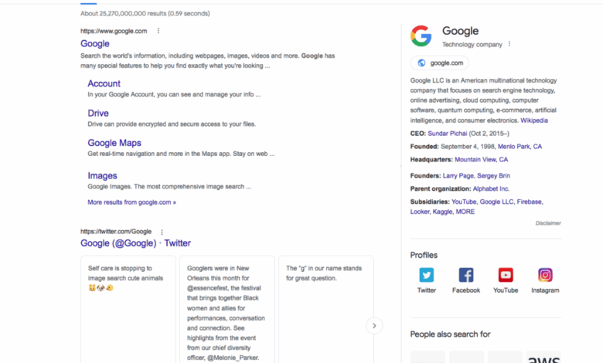
Task: Open the Wikipedia source link
Action: click(x=534, y=120)
